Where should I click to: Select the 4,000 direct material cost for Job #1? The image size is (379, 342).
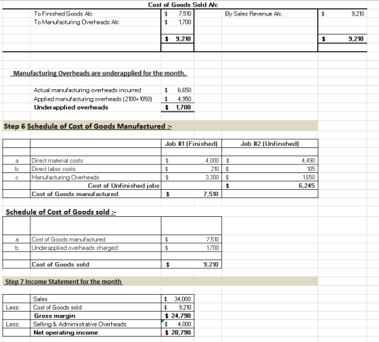pyautogui.click(x=212, y=161)
